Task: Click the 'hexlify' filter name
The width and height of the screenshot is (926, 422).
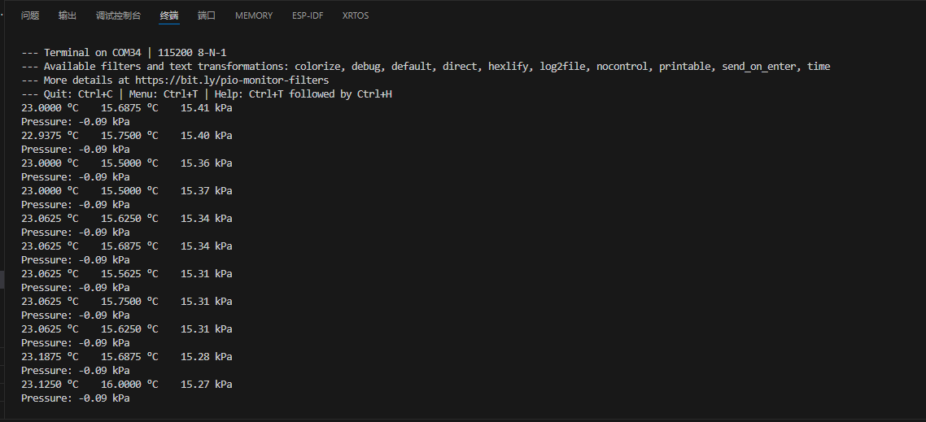Action: coord(508,67)
